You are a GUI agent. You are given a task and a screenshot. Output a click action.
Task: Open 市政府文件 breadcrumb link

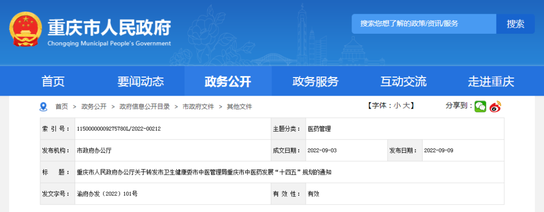[x=198, y=107]
